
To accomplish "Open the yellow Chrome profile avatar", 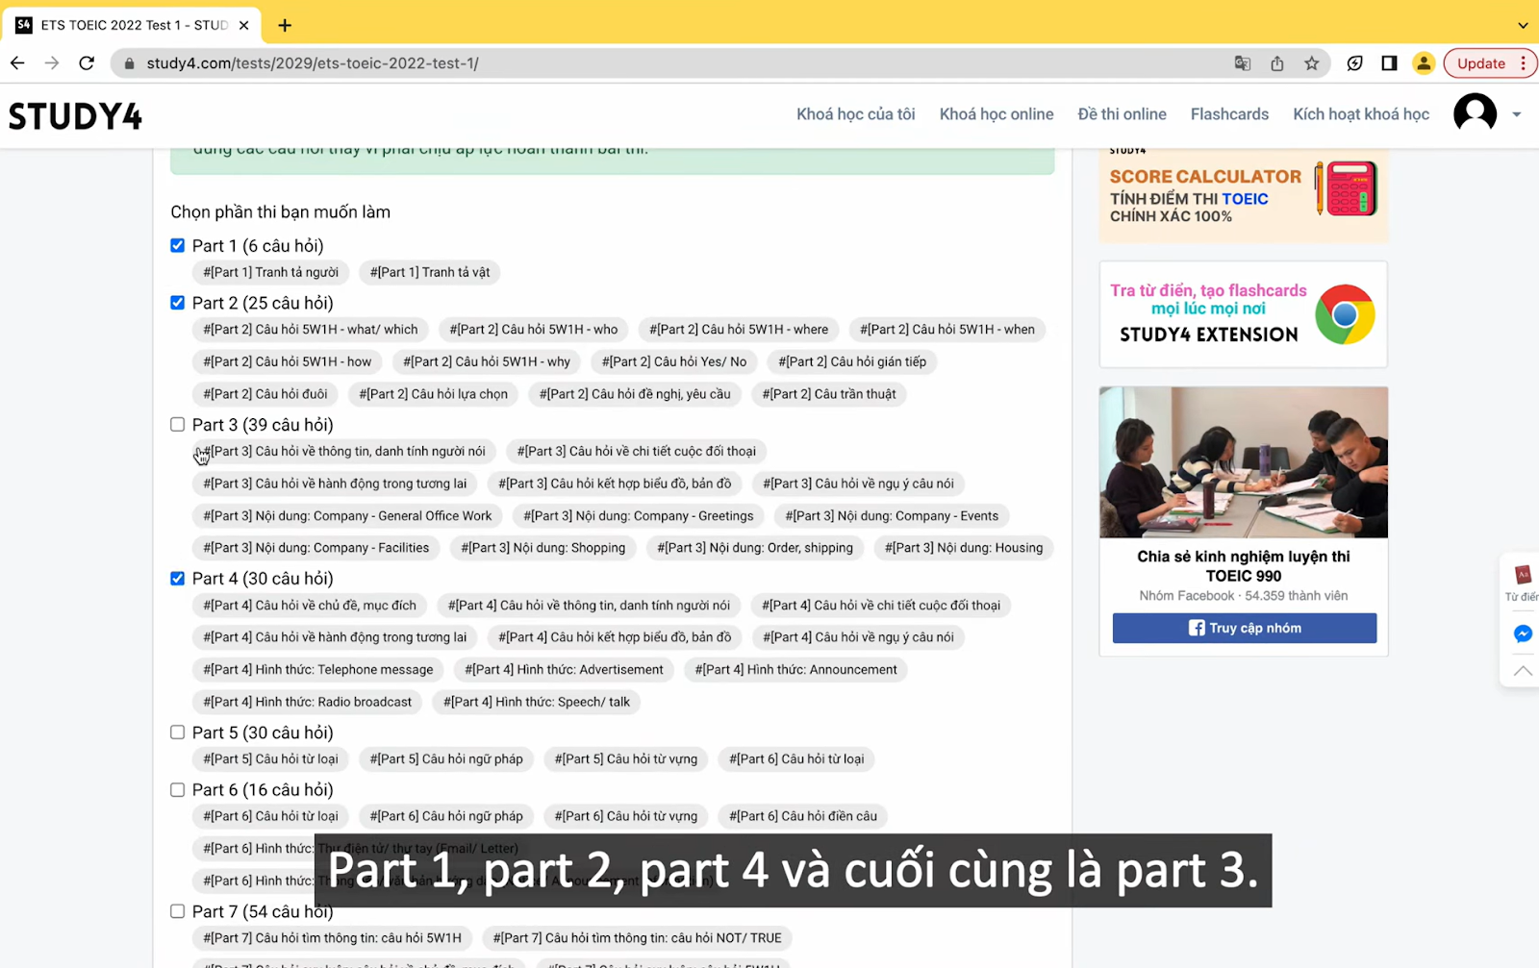I will [1424, 63].
